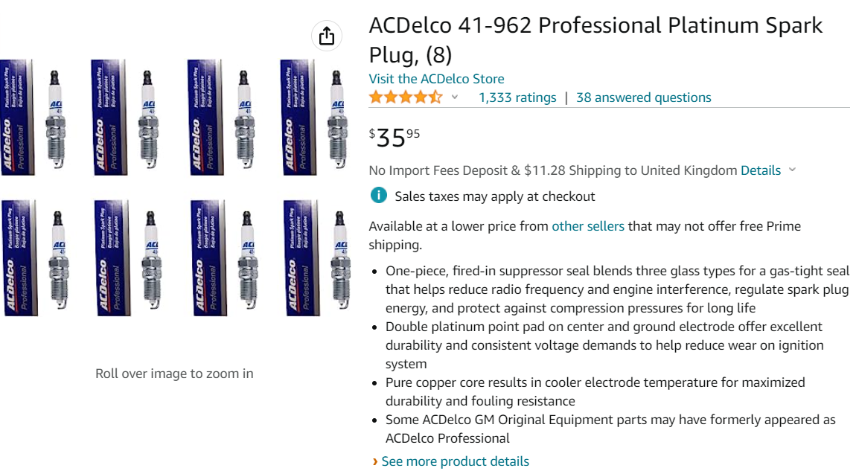856x471 pixels.
Task: Click the orange arrow before See more product details
Action: pos(374,462)
